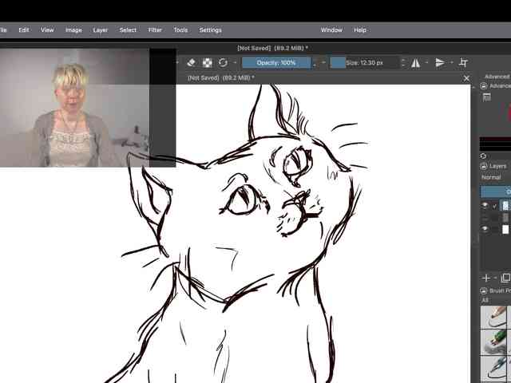Activate horizontal mirror tool icon

point(415,62)
